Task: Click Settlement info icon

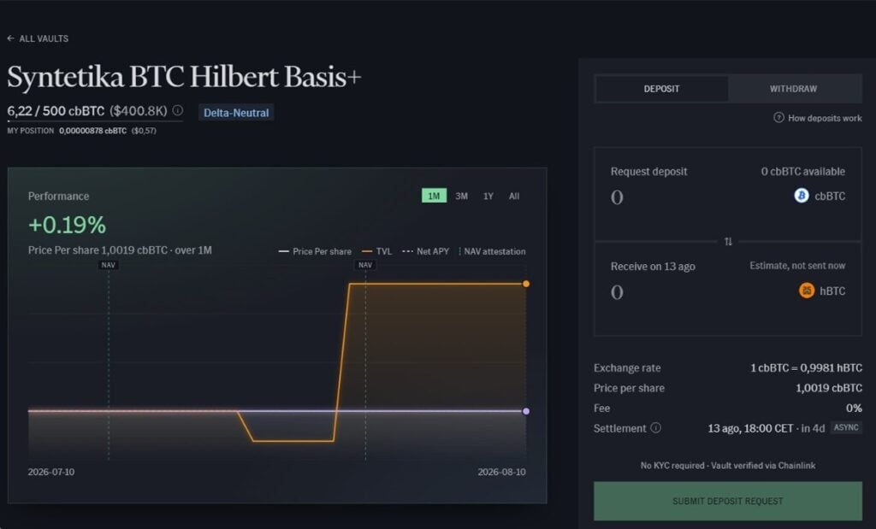Action: [x=656, y=428]
